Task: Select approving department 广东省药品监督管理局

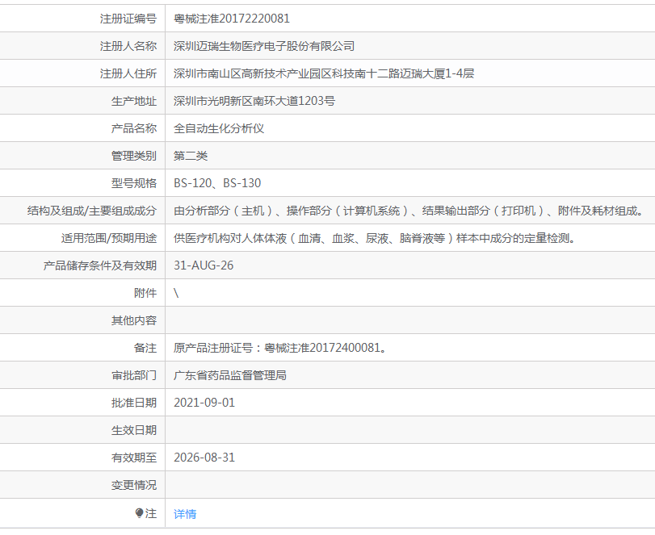Action: pos(230,375)
